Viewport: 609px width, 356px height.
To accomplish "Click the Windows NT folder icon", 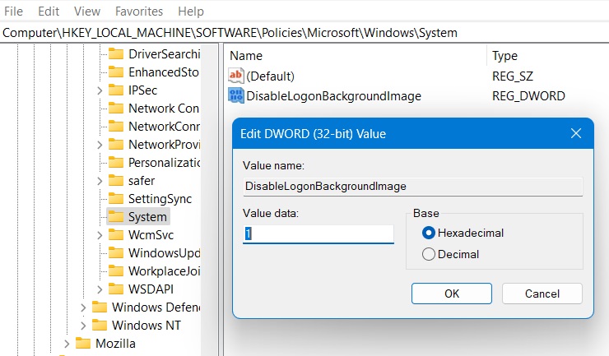I will pyautogui.click(x=100, y=326).
